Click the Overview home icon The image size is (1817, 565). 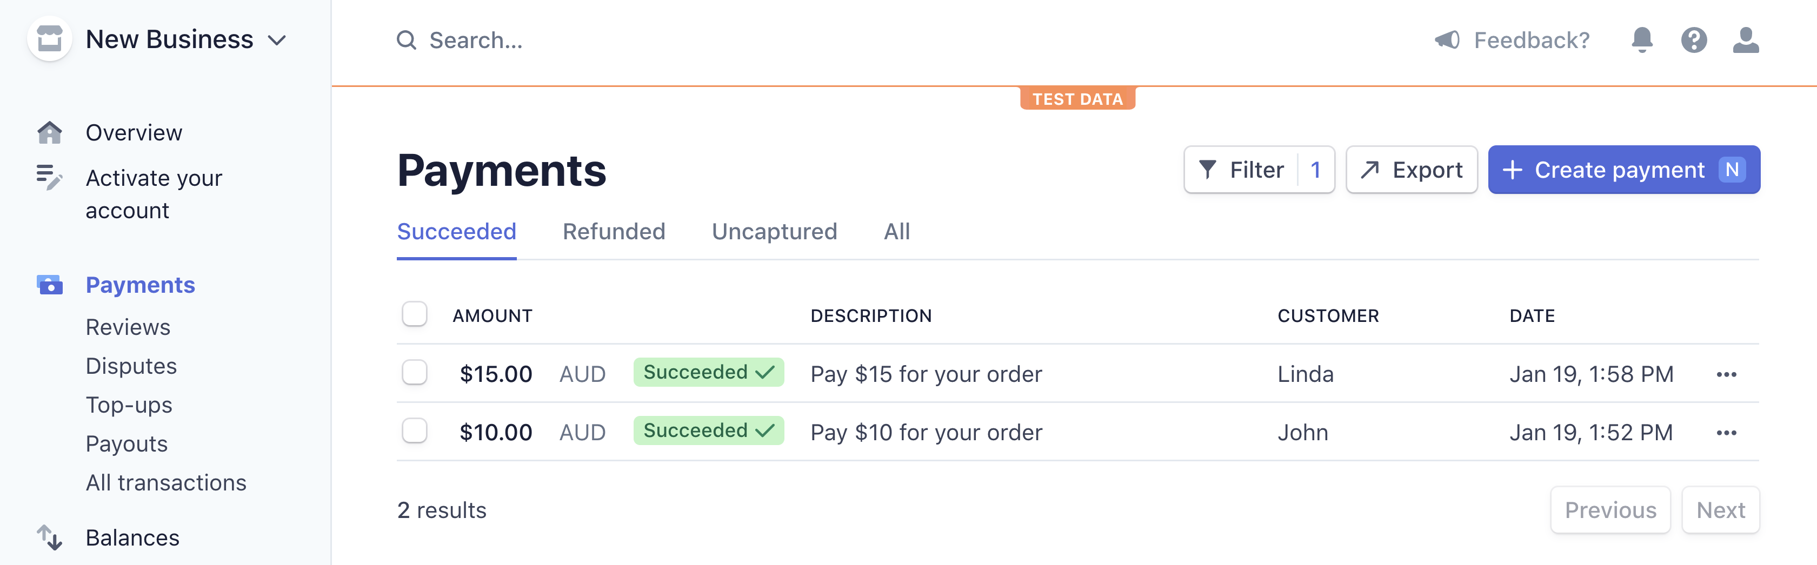49,132
